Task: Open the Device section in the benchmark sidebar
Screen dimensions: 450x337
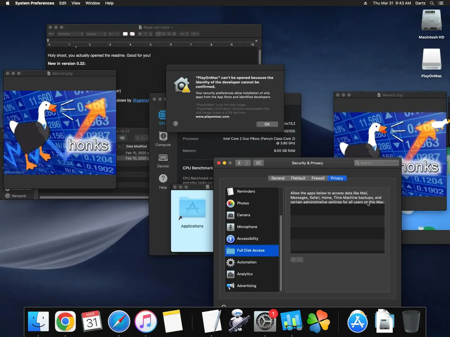Action: click(163, 161)
